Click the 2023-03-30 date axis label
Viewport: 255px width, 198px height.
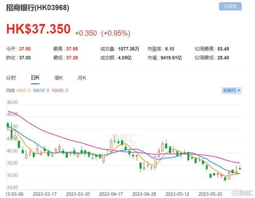(78, 194)
